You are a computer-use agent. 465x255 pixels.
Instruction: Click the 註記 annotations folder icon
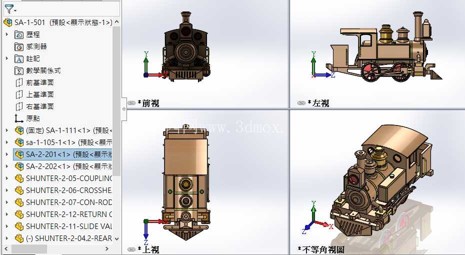click(x=19, y=58)
